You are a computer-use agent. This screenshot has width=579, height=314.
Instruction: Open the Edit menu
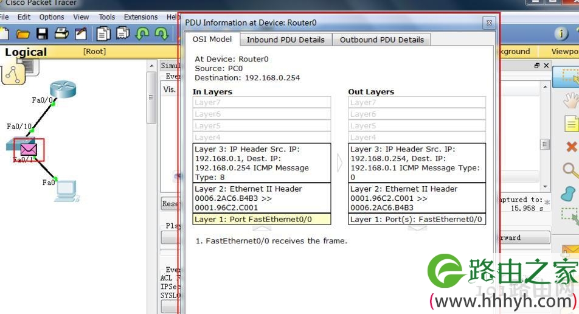tap(24, 17)
